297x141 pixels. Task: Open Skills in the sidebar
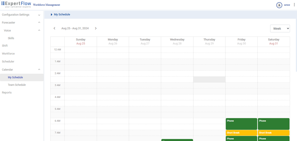[11, 38]
